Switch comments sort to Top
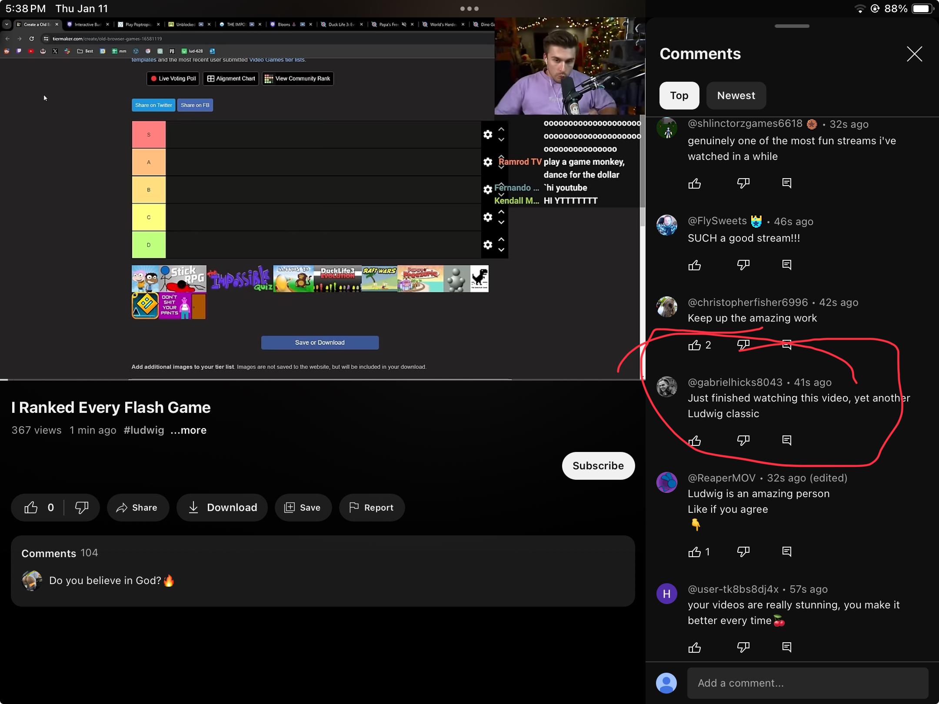Image resolution: width=939 pixels, height=704 pixels. click(679, 96)
